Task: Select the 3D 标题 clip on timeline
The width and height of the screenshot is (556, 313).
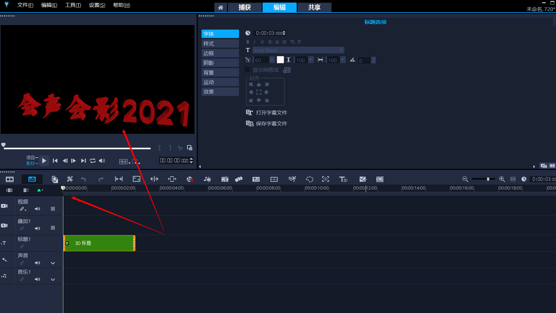Action: coord(99,243)
